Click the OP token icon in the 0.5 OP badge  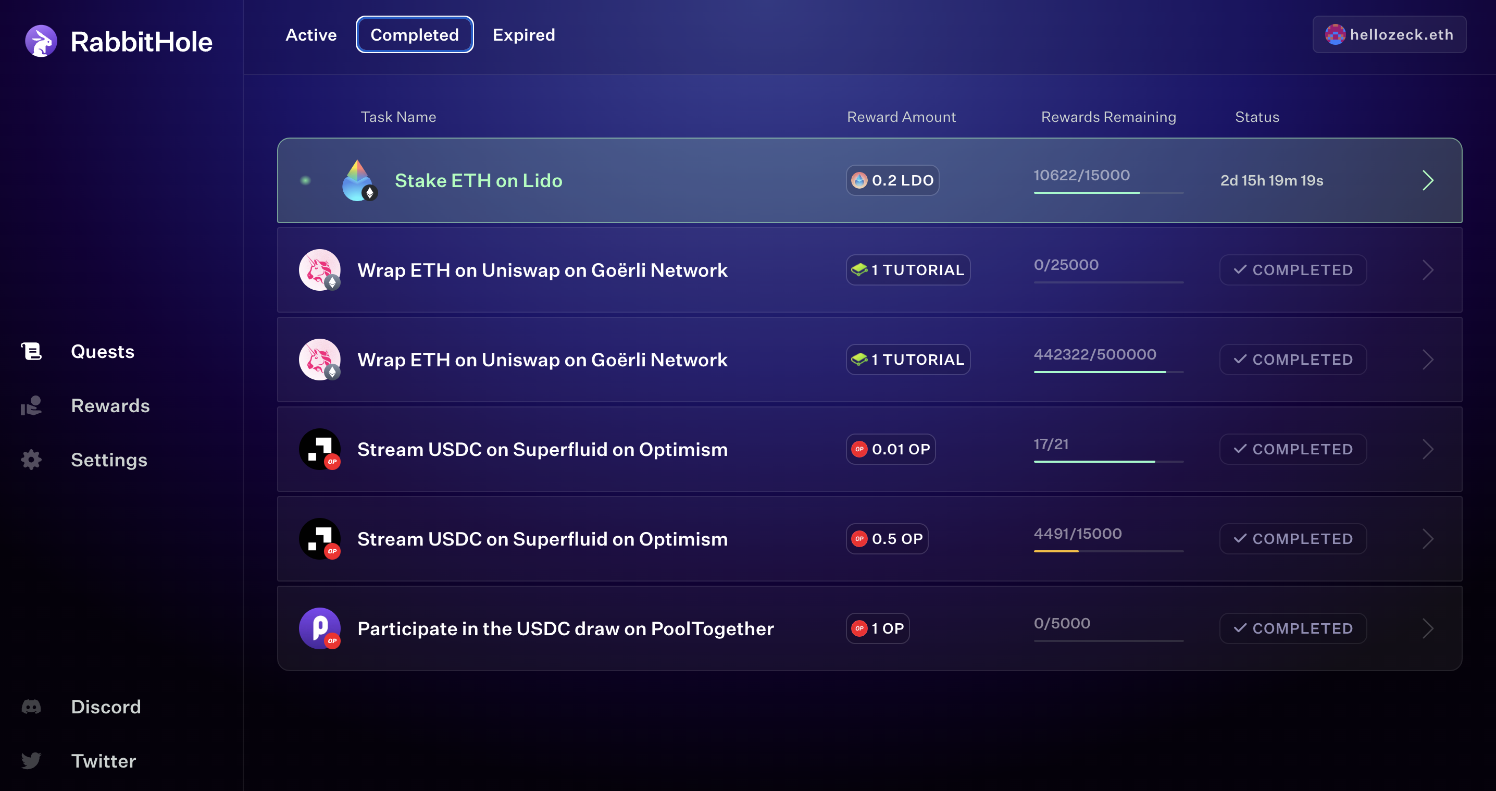859,539
